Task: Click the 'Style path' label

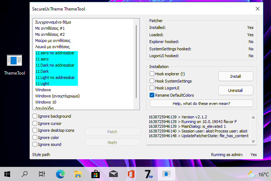Action: click(41, 155)
